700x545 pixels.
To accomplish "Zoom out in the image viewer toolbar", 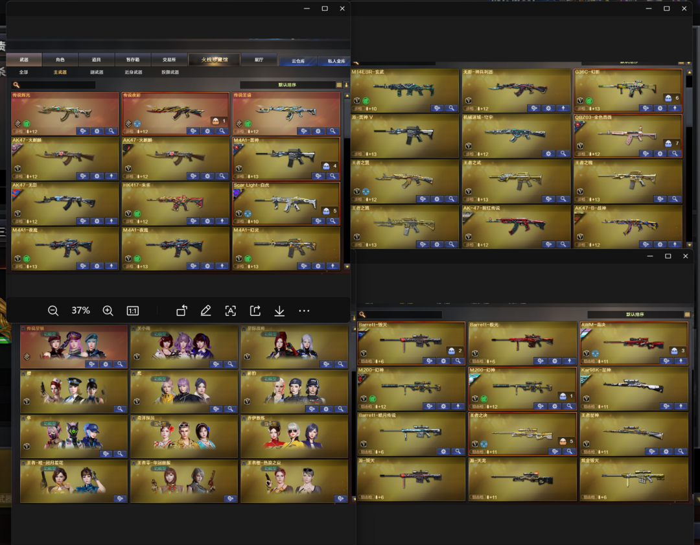I will (x=53, y=310).
